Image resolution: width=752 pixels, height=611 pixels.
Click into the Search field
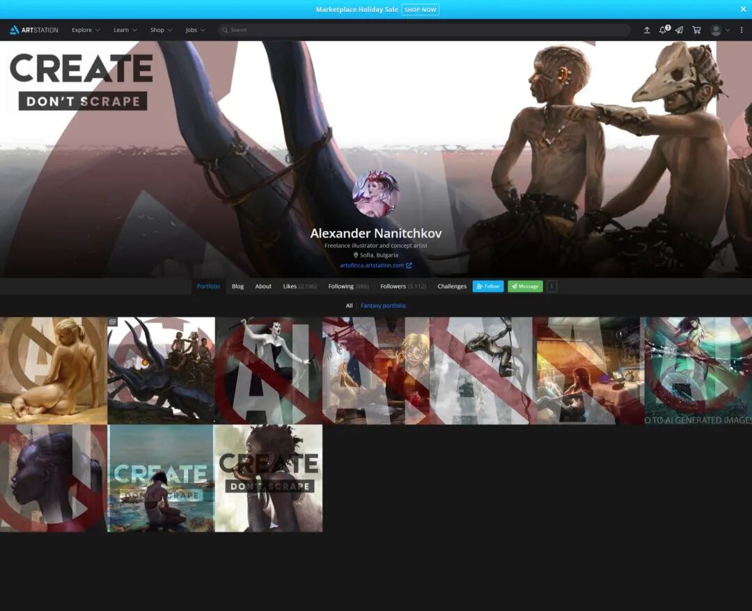(424, 30)
